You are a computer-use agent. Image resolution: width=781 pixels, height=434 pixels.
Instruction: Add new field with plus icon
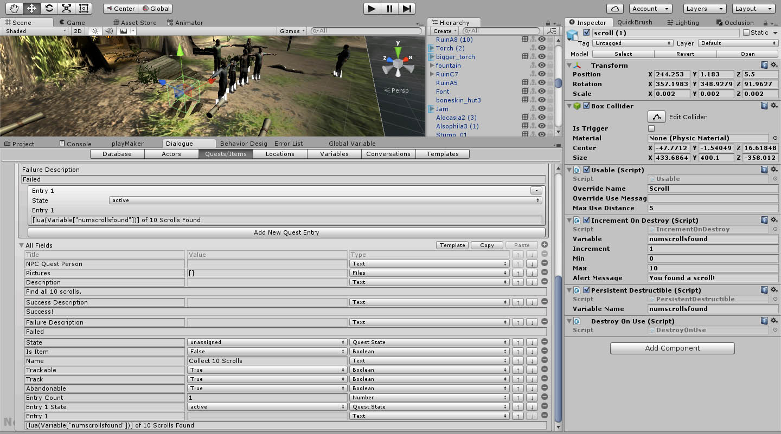544,245
